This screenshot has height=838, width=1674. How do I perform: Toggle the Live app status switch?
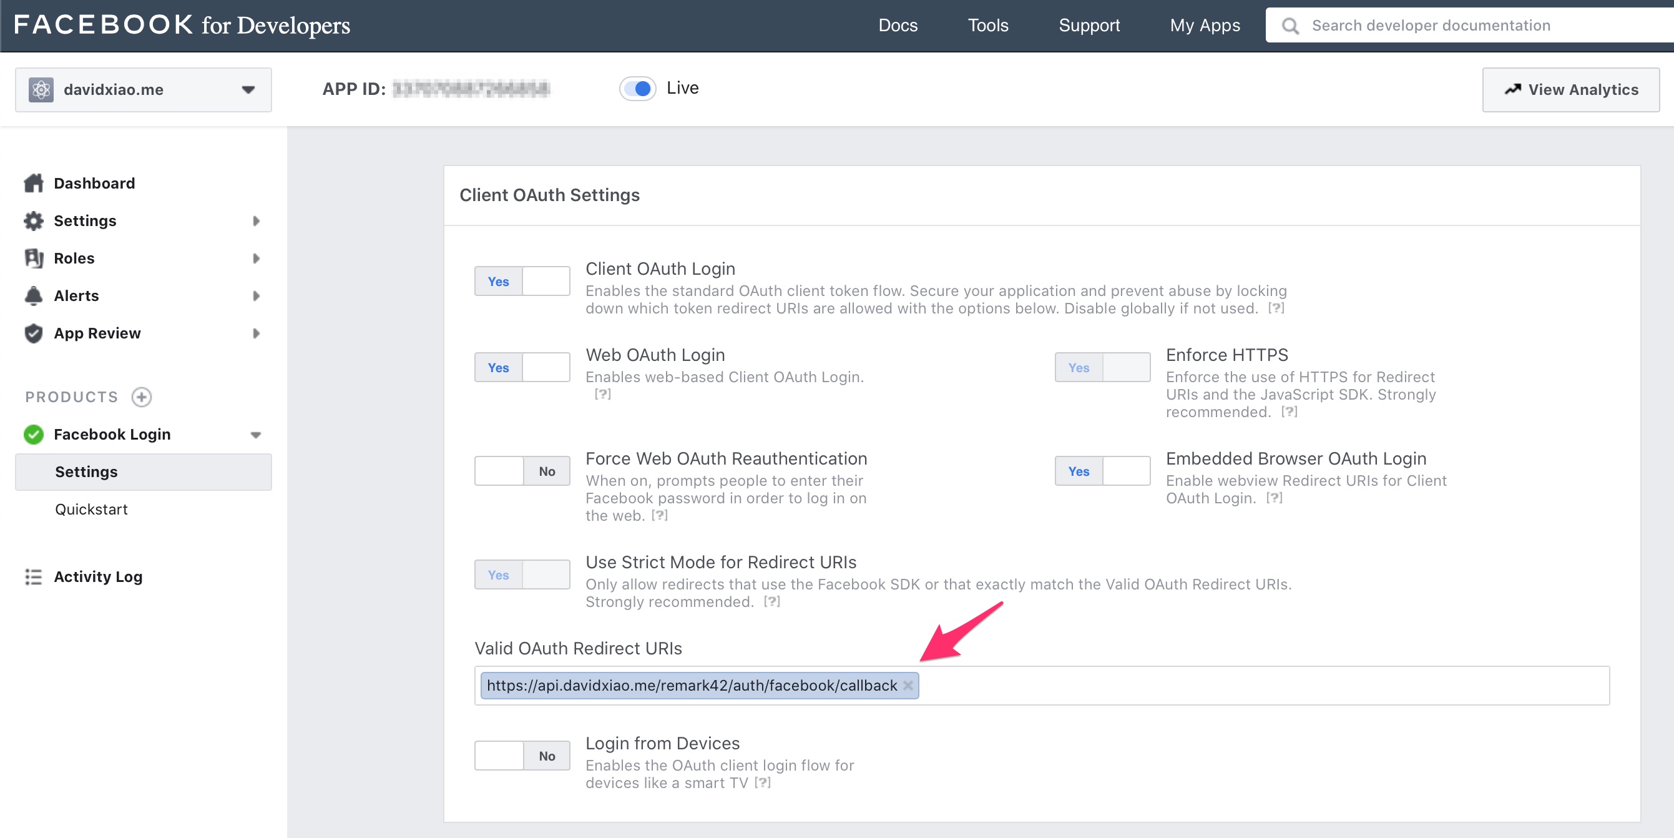[637, 89]
